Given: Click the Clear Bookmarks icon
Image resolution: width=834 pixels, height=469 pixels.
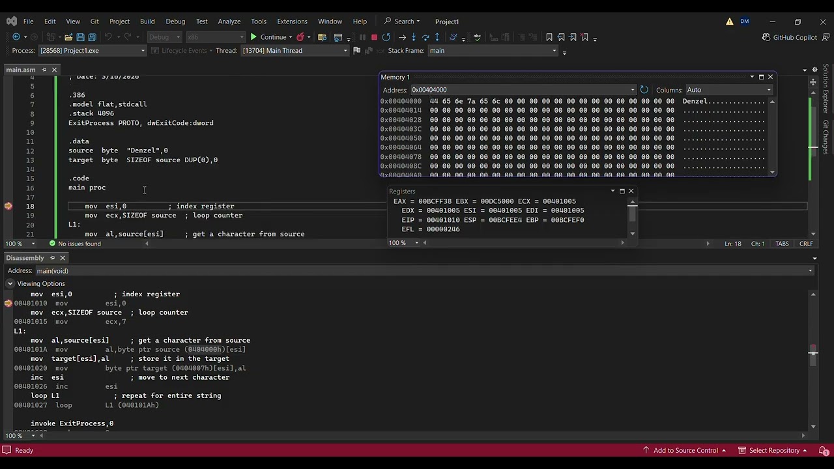Looking at the screenshot, I should (584, 37).
